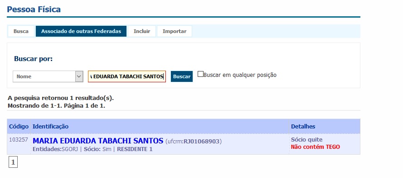Click the RESIDENTE 1 label

(135, 149)
